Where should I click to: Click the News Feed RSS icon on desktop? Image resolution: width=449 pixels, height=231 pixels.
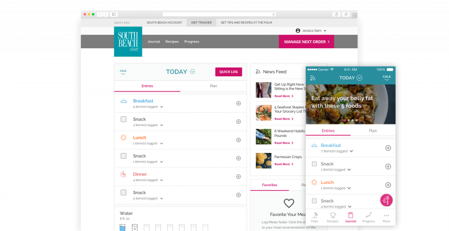pyautogui.click(x=258, y=72)
